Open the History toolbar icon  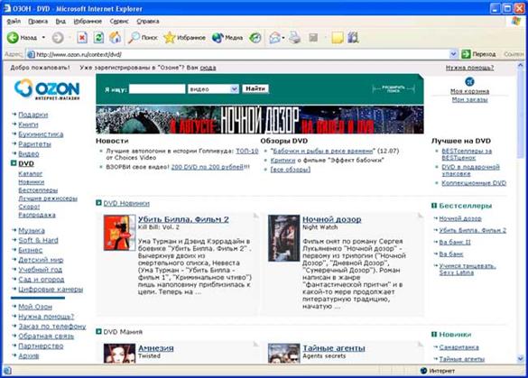[x=255, y=37]
